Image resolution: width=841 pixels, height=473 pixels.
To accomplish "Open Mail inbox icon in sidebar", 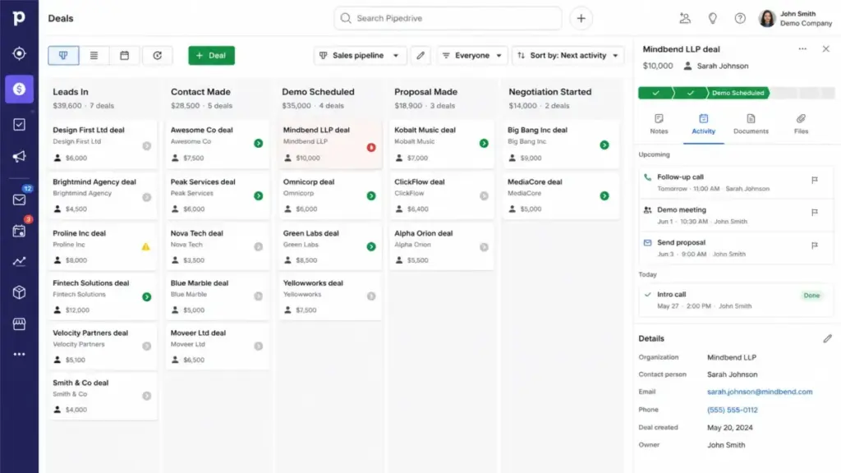I will coord(19,200).
